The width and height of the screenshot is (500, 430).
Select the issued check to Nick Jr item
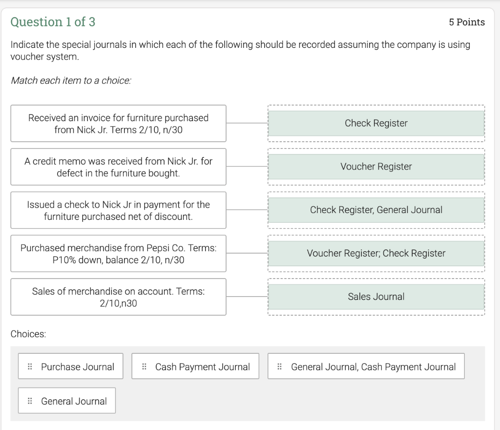tap(118, 210)
